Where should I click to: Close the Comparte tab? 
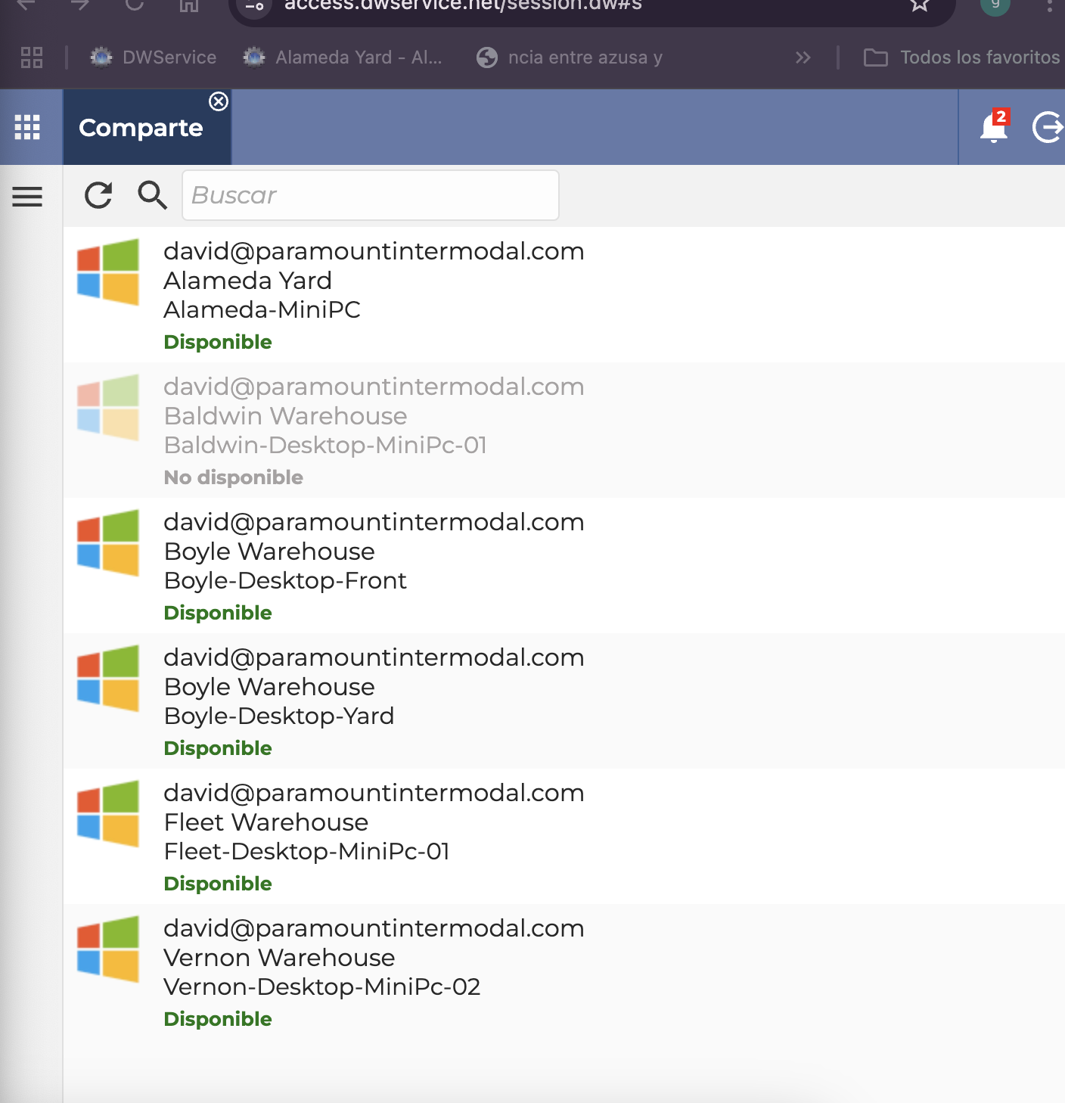[x=219, y=101]
